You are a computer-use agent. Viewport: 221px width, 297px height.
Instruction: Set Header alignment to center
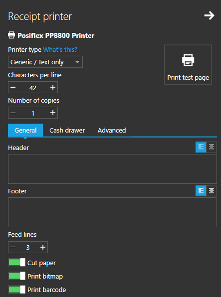point(212,147)
